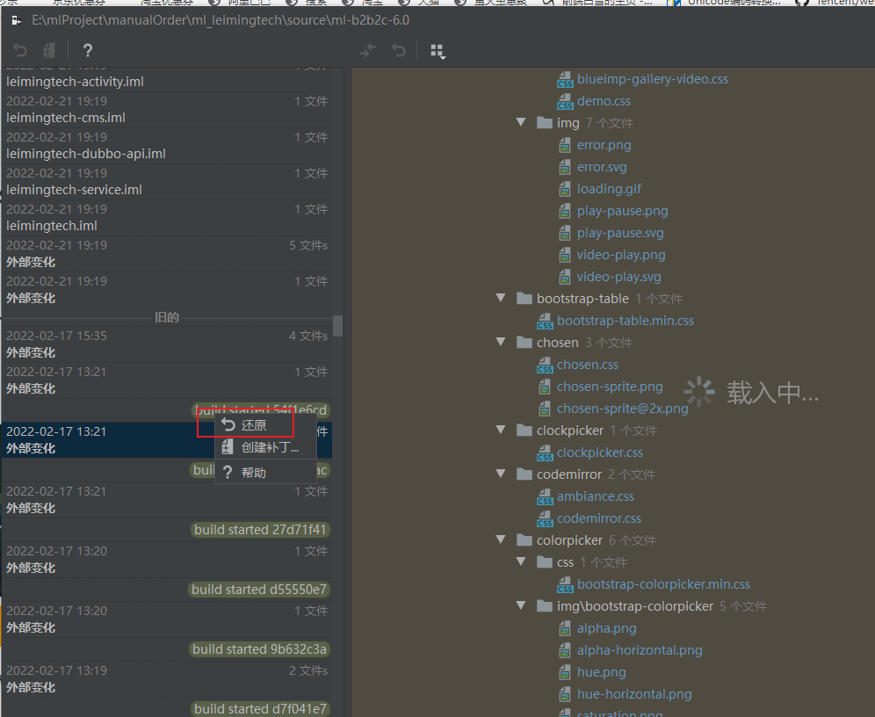Click the pin/show diff toolbar icon
The width and height of the screenshot is (875, 717).
click(368, 51)
